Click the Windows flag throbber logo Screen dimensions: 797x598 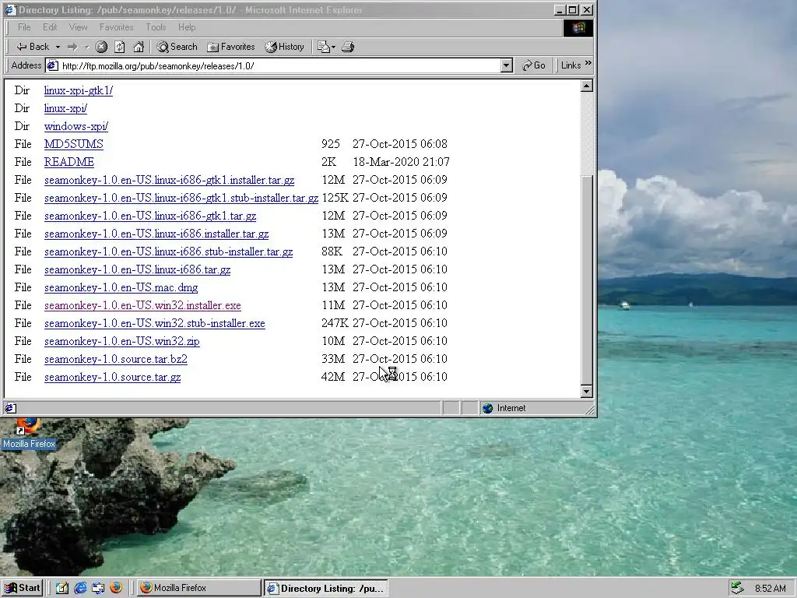coord(578,27)
